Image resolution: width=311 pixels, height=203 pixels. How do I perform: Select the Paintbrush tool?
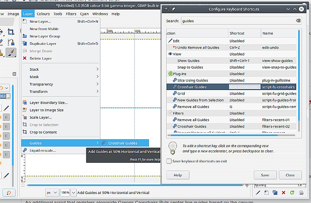pyautogui.click(x=11, y=53)
